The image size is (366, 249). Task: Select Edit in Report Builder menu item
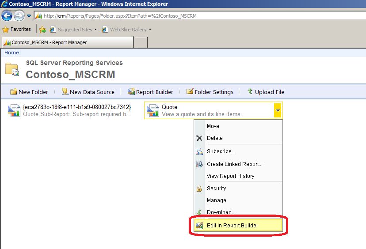point(238,226)
